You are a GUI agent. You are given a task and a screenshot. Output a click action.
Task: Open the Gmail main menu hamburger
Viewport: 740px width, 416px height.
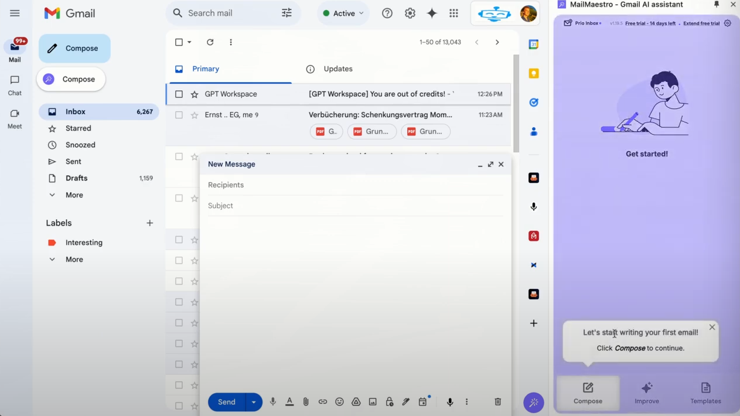(15, 13)
